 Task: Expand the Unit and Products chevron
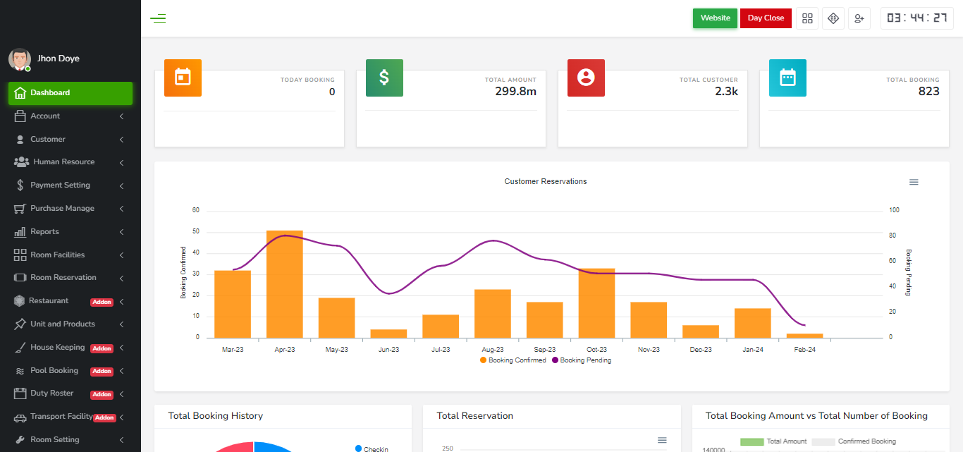pos(121,325)
